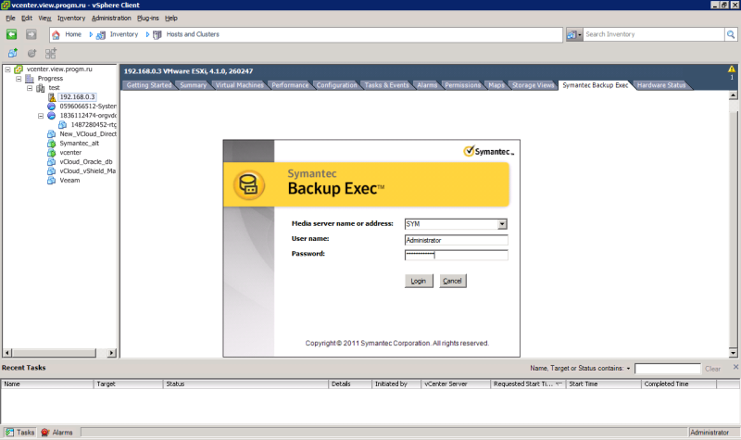
Task: Switch to the Summary tab
Action: coord(193,85)
